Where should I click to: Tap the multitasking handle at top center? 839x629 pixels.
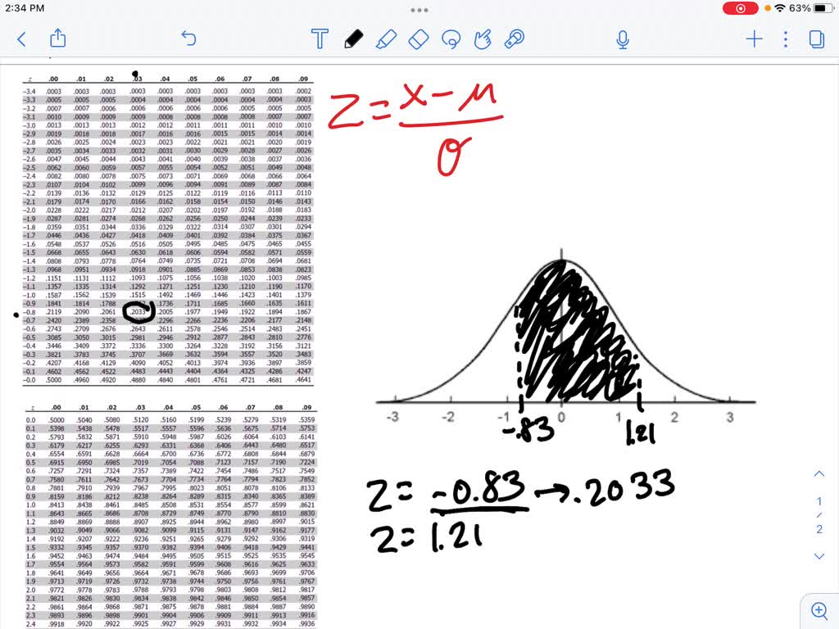coord(419,10)
